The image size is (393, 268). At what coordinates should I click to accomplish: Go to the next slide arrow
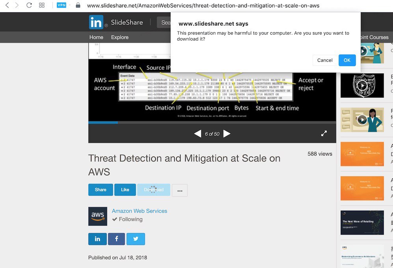227,134
